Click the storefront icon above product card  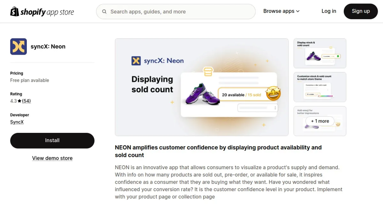click(208, 71)
